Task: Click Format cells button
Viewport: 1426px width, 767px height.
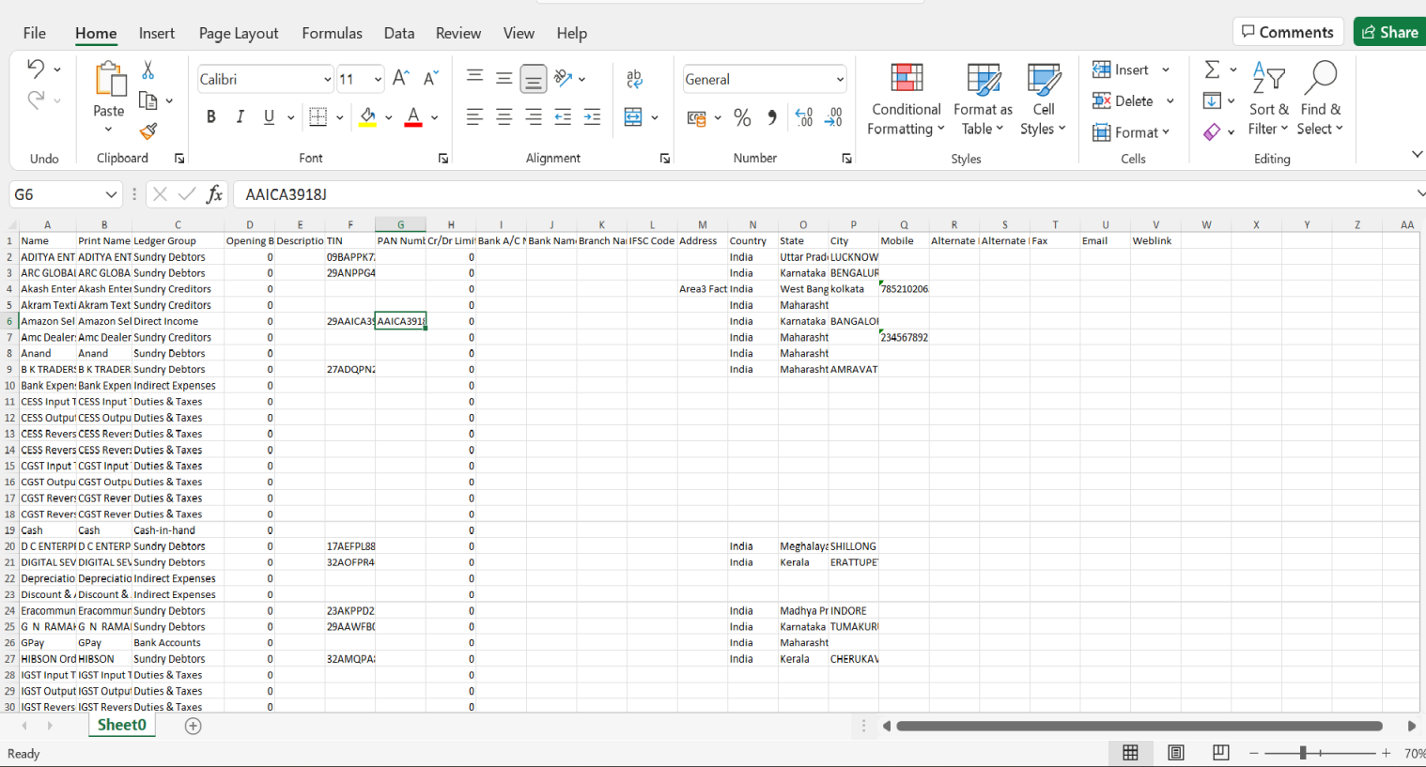Action: (x=1131, y=132)
